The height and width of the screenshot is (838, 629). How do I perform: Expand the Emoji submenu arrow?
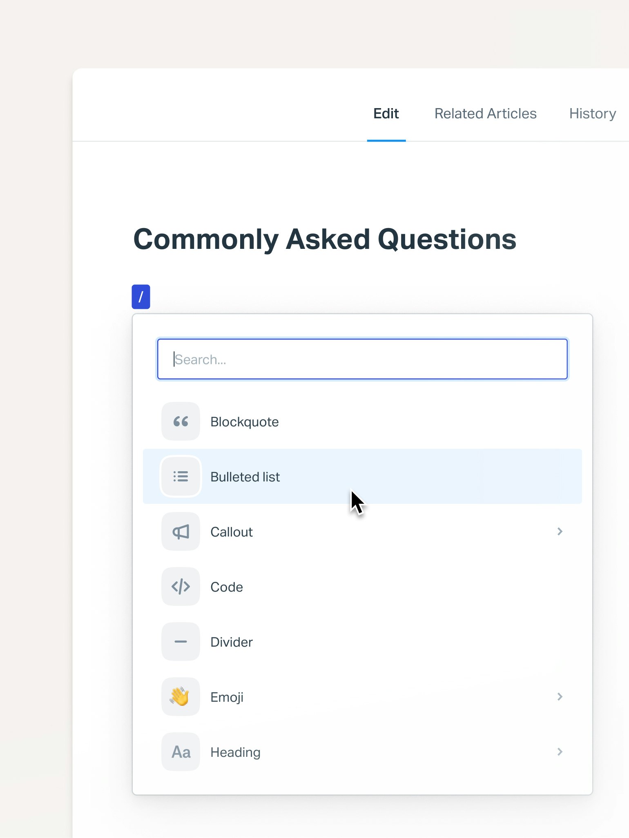click(560, 697)
